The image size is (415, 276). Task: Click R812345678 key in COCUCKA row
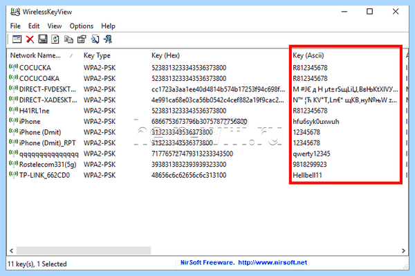click(x=310, y=68)
